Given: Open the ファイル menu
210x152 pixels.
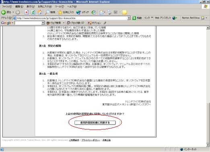Looking at the screenshot, I should pos(6,6).
